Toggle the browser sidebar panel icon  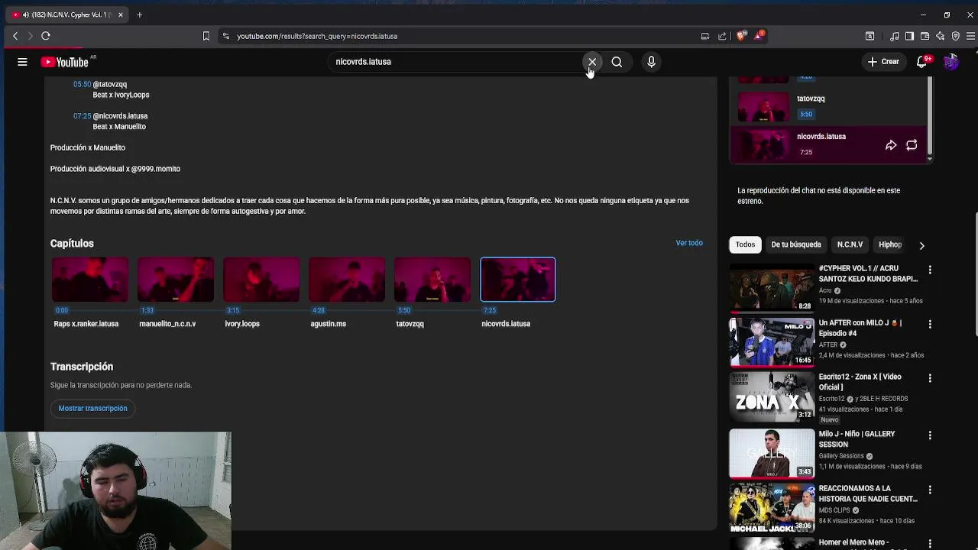click(x=909, y=36)
